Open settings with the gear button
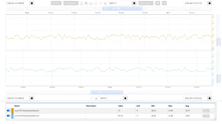Screen dimensions: 222x124 (x=158, y=3)
